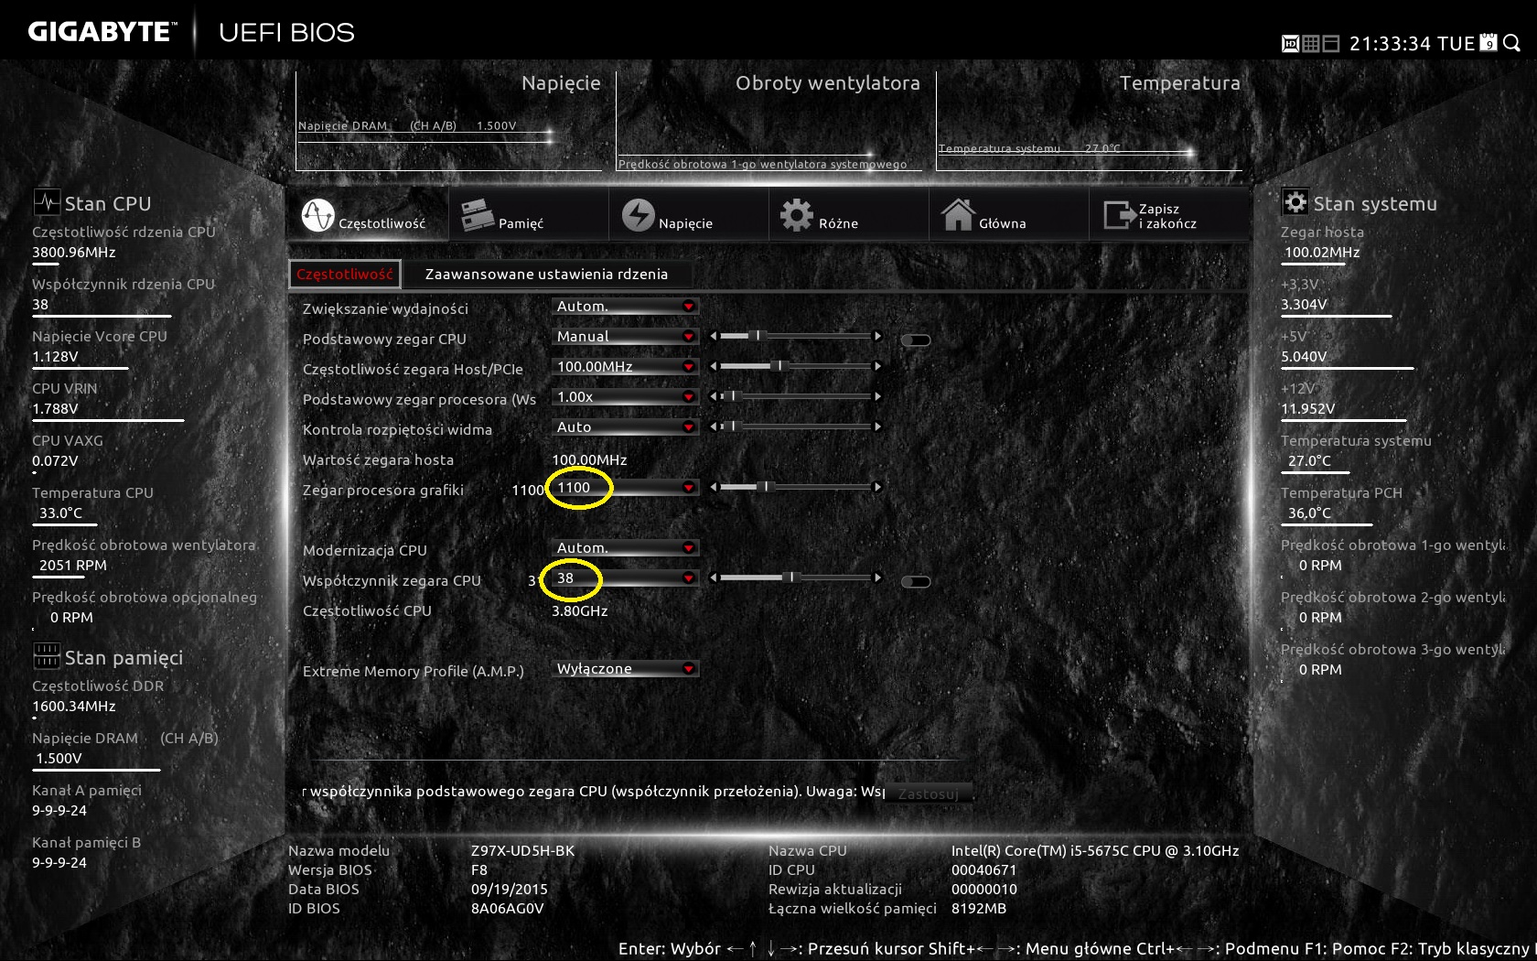Open the Częstotliwość zegara Host/PCIe dropdown
This screenshot has width=1537, height=961.
pos(626,367)
